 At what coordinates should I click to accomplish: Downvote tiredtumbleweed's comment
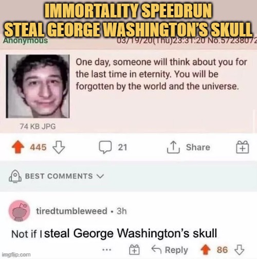click(x=240, y=250)
